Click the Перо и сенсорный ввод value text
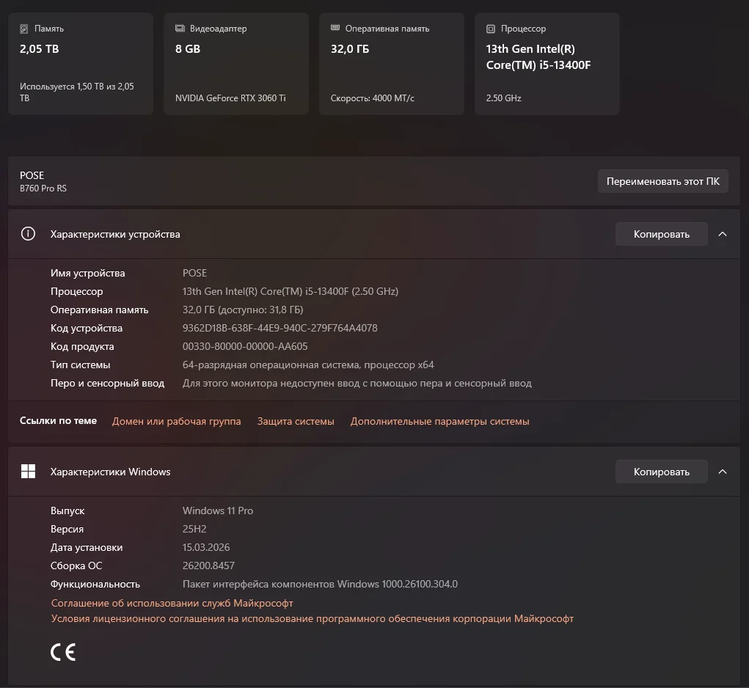The width and height of the screenshot is (749, 688). point(357,383)
